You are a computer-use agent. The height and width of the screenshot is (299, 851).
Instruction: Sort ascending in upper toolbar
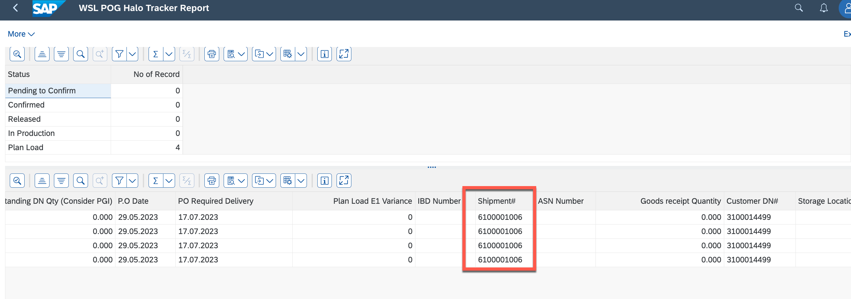[42, 54]
